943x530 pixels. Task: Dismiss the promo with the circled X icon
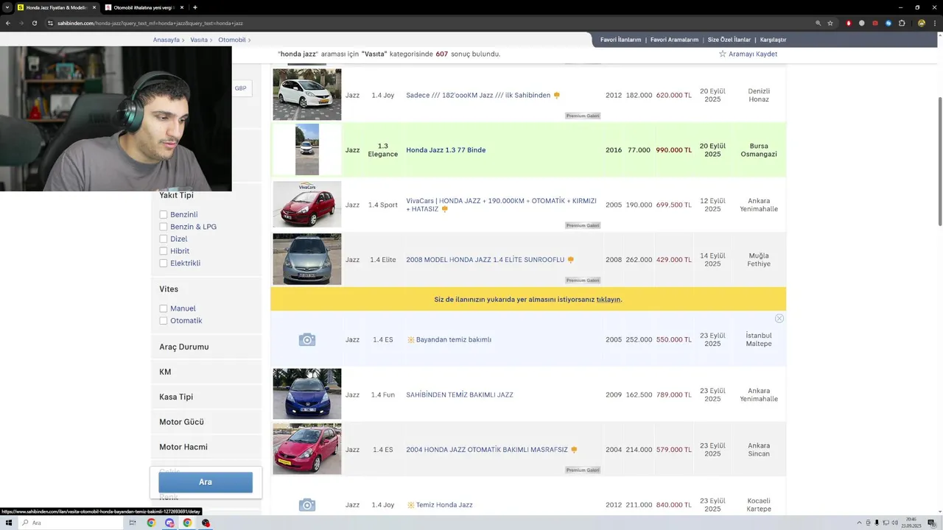(x=779, y=319)
